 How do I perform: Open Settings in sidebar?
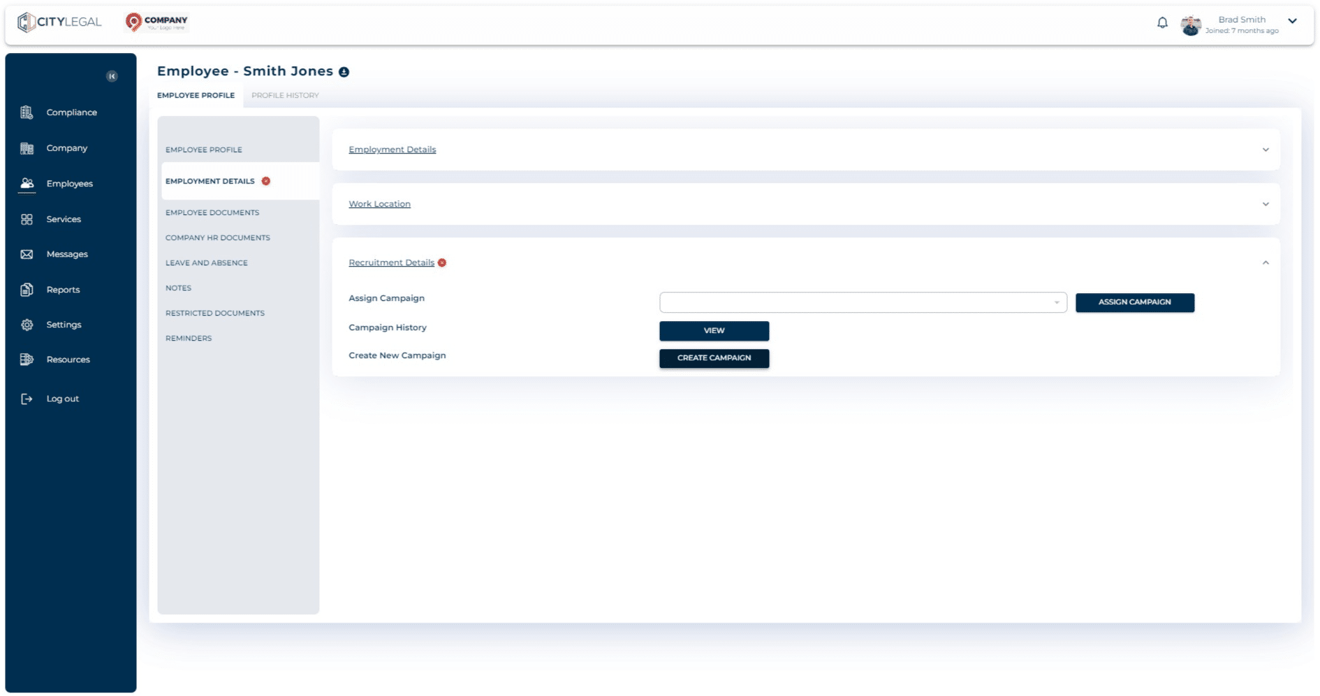pyautogui.click(x=64, y=325)
